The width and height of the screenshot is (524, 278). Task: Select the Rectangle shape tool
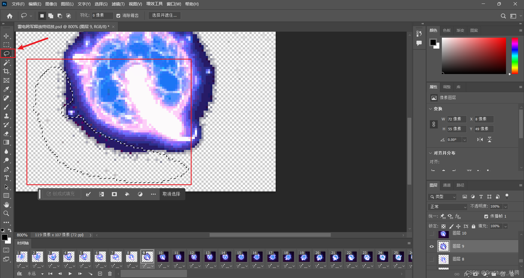6,196
